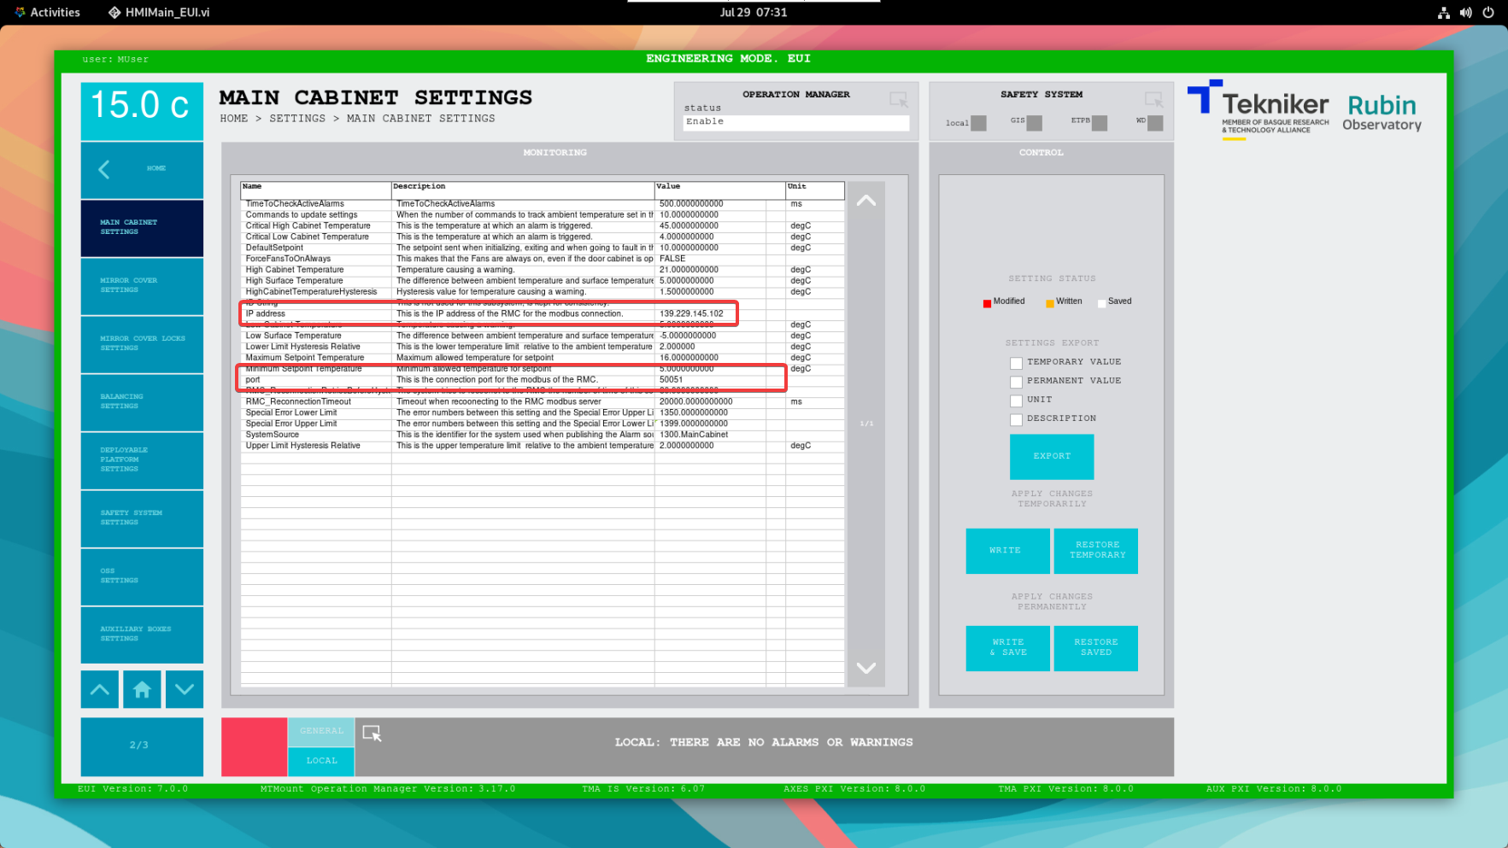Screen dimensions: 1508x848
Task: Click the WRITE & SAVE button
Action: point(1007,648)
